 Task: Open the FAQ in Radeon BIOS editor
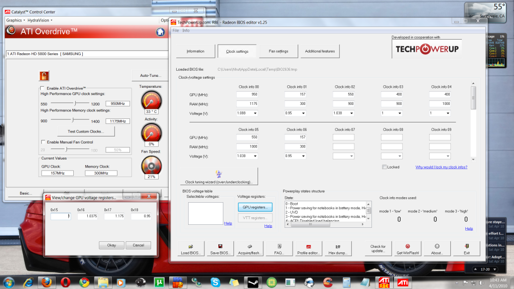(279, 249)
